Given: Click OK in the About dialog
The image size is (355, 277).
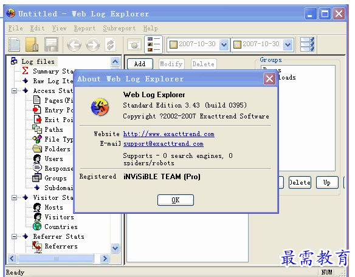Looking at the screenshot, I should [x=176, y=200].
